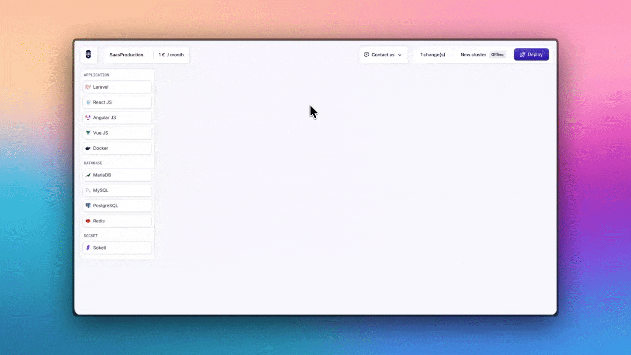Click the Laravel logo icon

[88, 87]
